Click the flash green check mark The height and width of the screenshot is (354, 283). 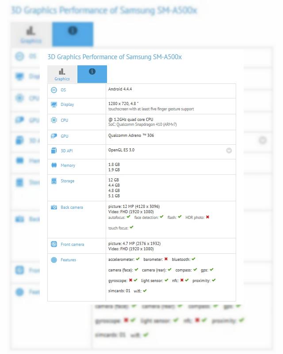pos(180,217)
